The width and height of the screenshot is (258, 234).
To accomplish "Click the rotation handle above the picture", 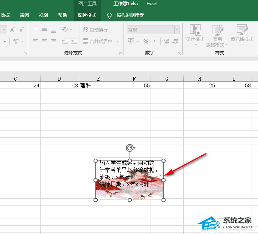I will click(x=130, y=148).
